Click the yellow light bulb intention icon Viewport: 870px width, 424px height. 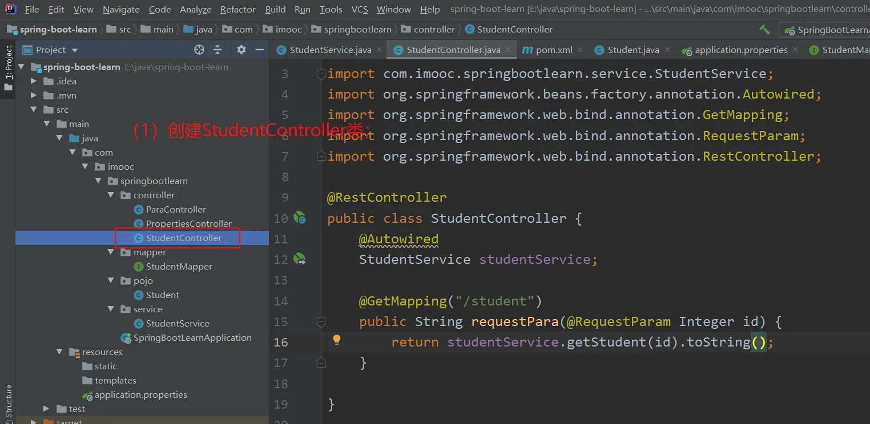(x=337, y=340)
